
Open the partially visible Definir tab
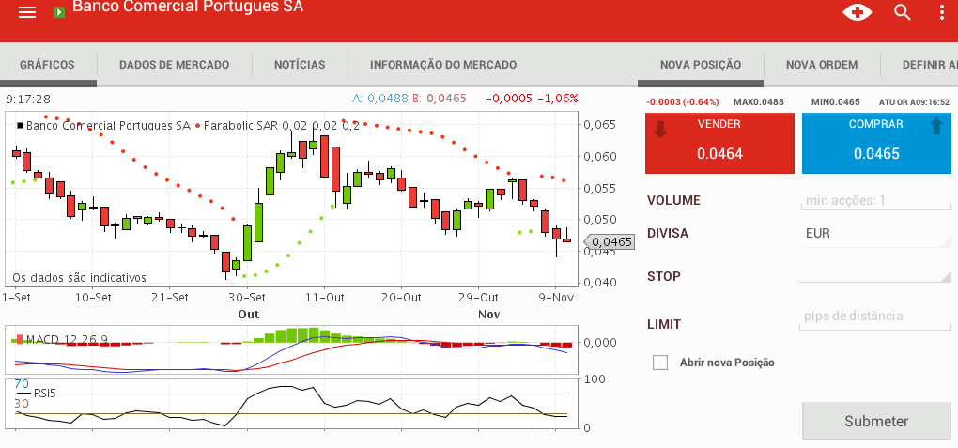point(929,65)
